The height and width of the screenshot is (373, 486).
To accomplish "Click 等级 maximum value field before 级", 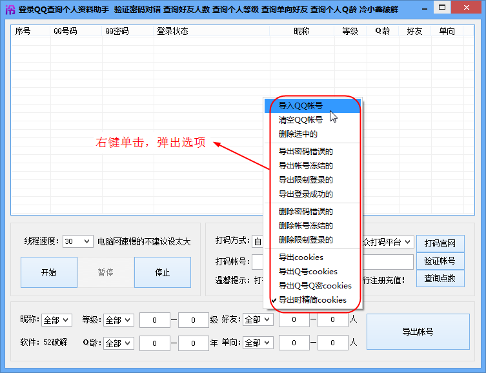I will (194, 320).
